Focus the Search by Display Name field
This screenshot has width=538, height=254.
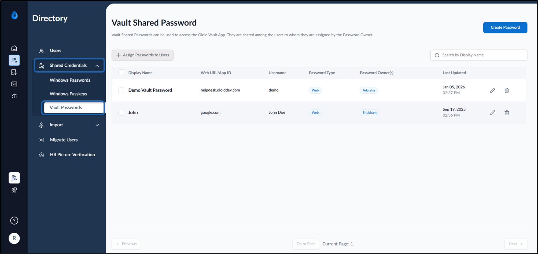tap(479, 55)
